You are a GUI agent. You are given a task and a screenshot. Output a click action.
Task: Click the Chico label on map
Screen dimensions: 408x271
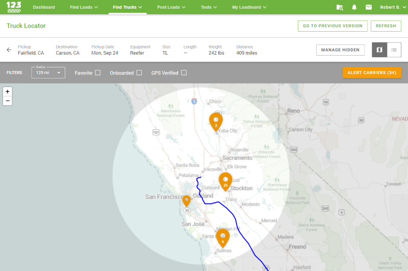point(215,102)
